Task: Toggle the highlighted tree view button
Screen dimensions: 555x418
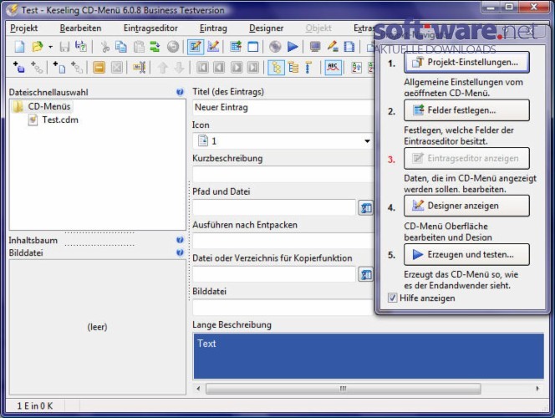Action: (276, 67)
